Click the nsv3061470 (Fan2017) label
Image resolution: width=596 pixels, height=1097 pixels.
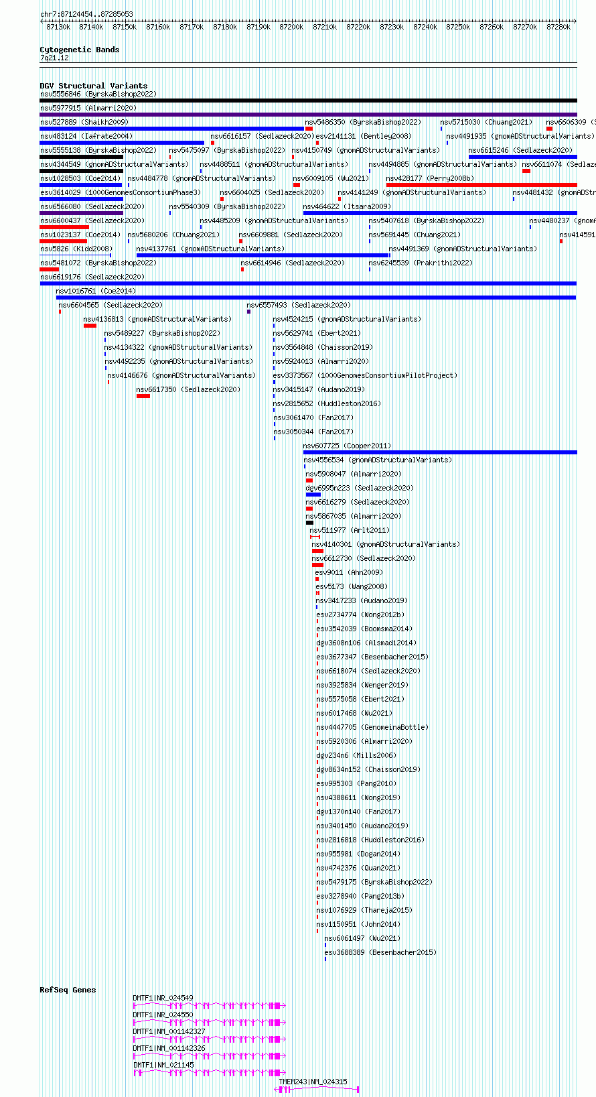(x=313, y=417)
